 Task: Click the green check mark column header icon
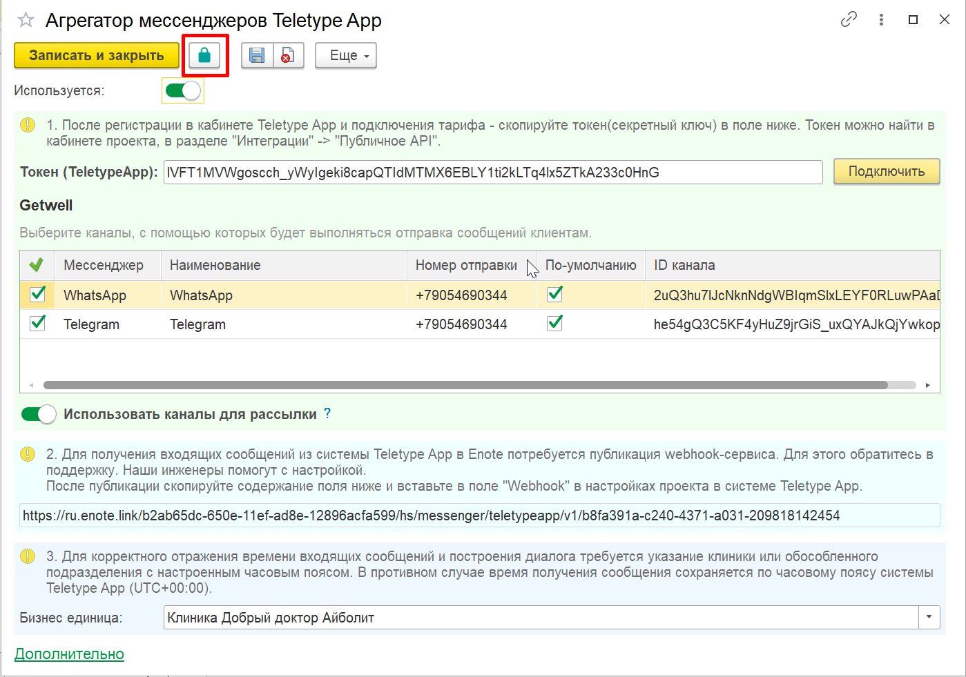pos(36,265)
